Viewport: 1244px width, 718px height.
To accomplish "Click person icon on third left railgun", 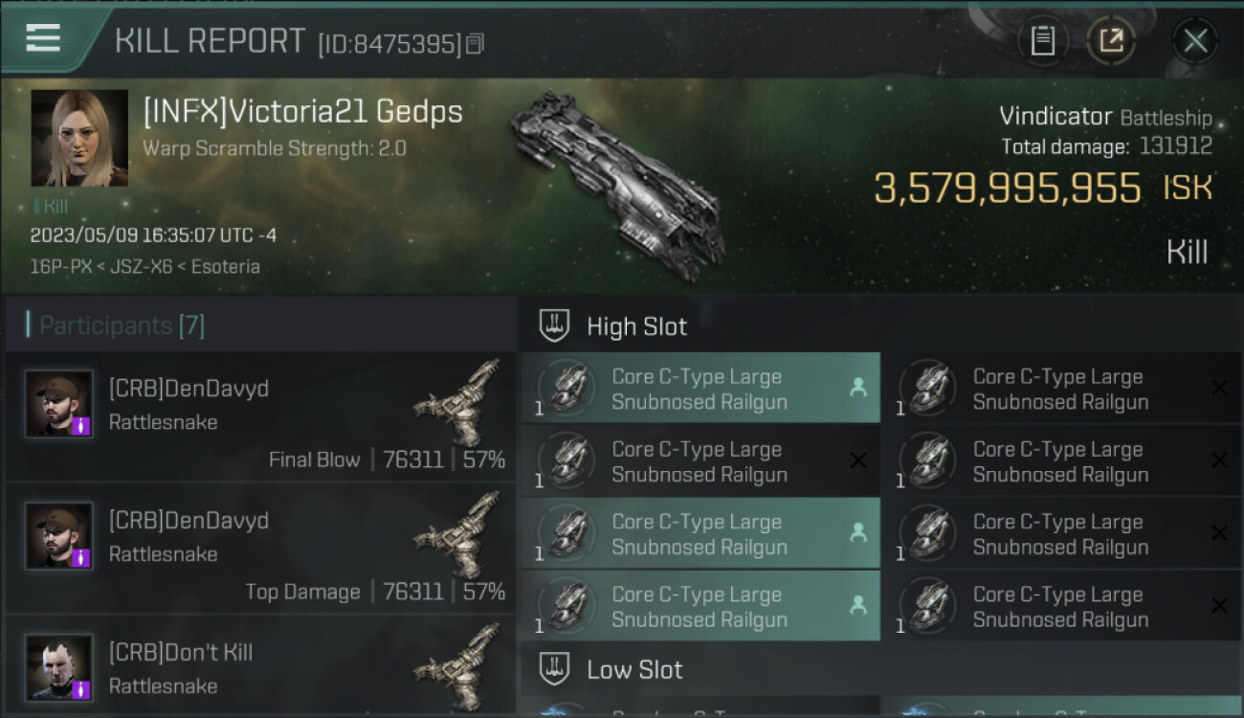I will tap(858, 533).
